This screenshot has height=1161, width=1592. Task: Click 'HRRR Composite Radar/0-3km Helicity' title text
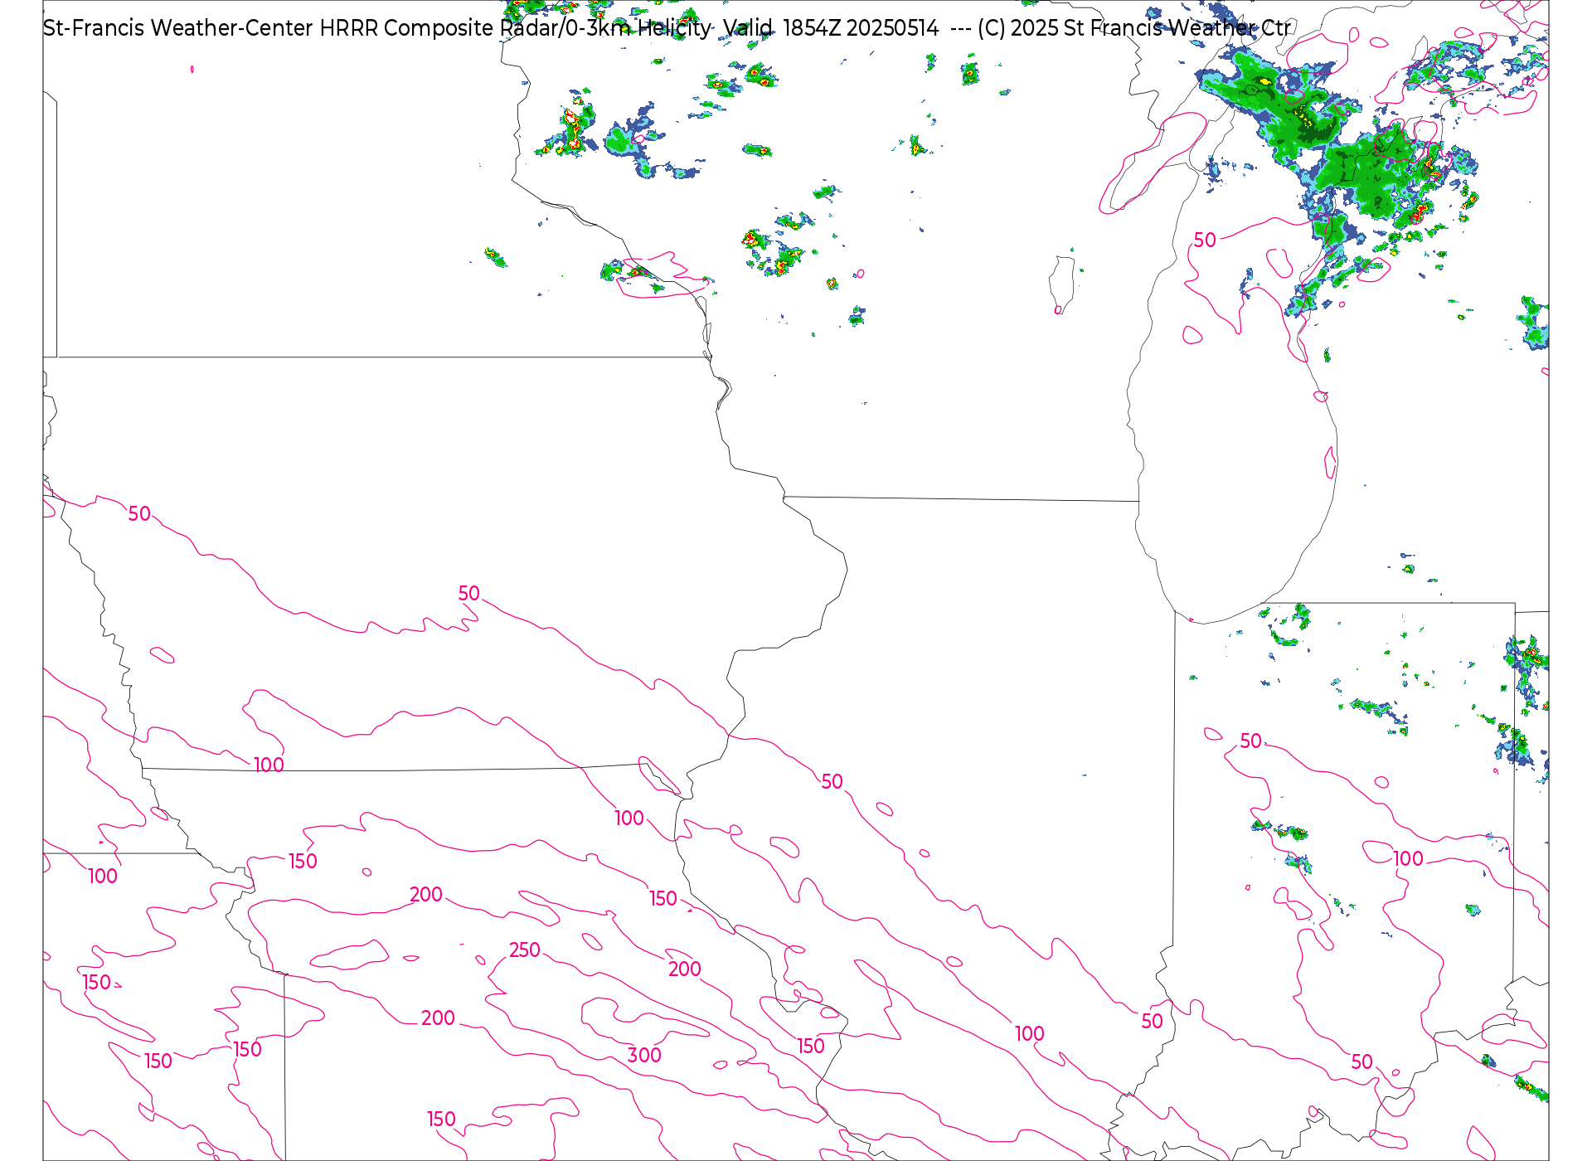[515, 28]
